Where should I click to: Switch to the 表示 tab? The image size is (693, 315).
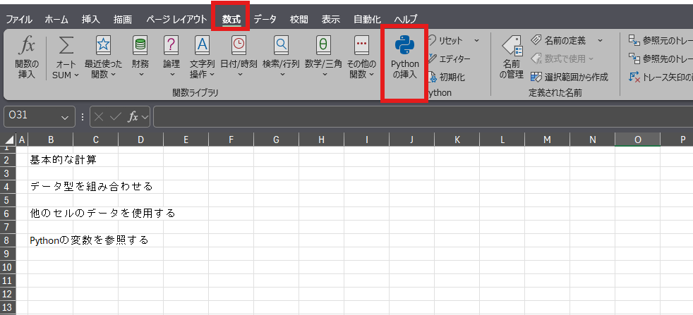point(330,19)
